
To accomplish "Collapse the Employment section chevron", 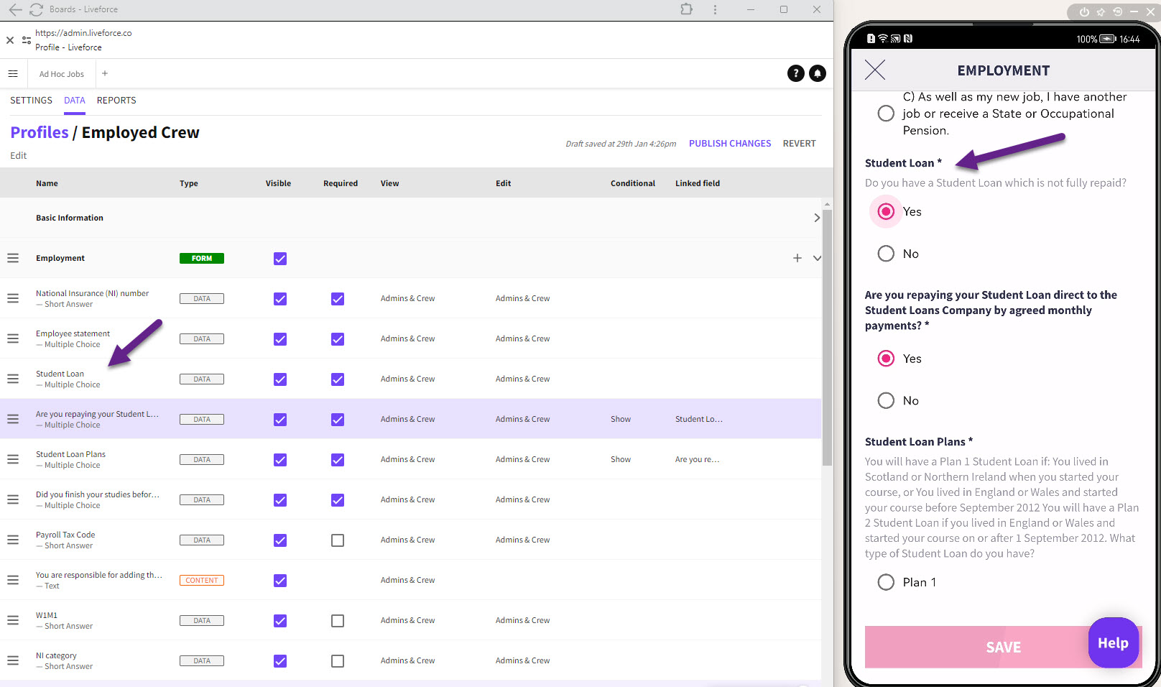I will [817, 258].
